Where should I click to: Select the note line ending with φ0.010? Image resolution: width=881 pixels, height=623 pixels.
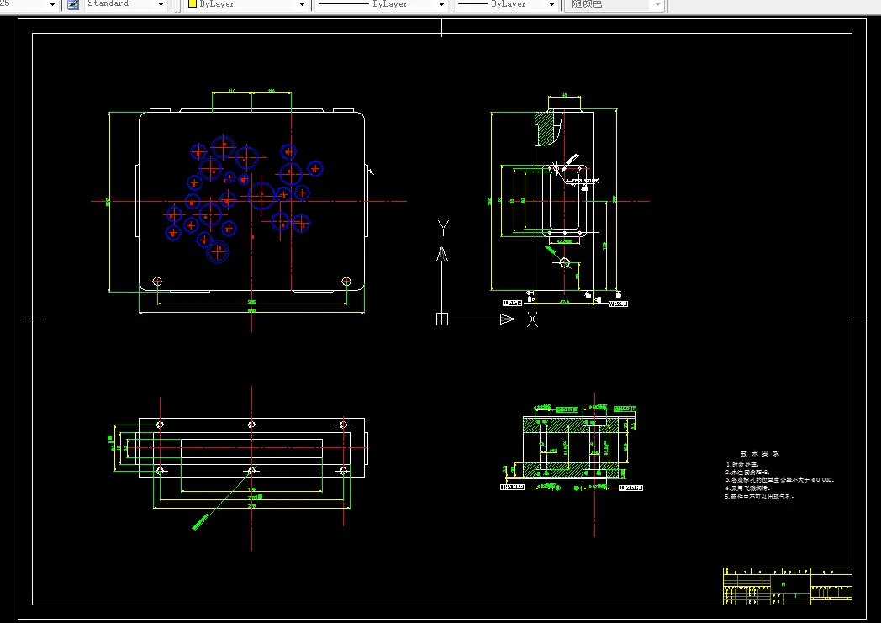pyautogui.click(x=779, y=480)
